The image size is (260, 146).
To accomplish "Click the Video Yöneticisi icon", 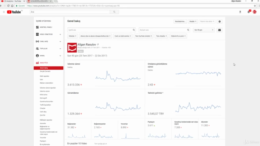I will [37, 34].
